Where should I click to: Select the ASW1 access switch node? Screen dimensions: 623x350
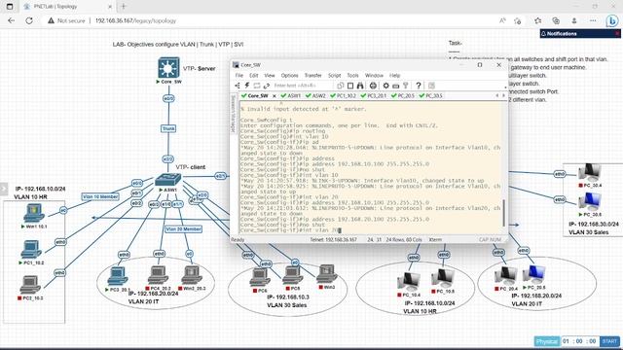(167, 180)
